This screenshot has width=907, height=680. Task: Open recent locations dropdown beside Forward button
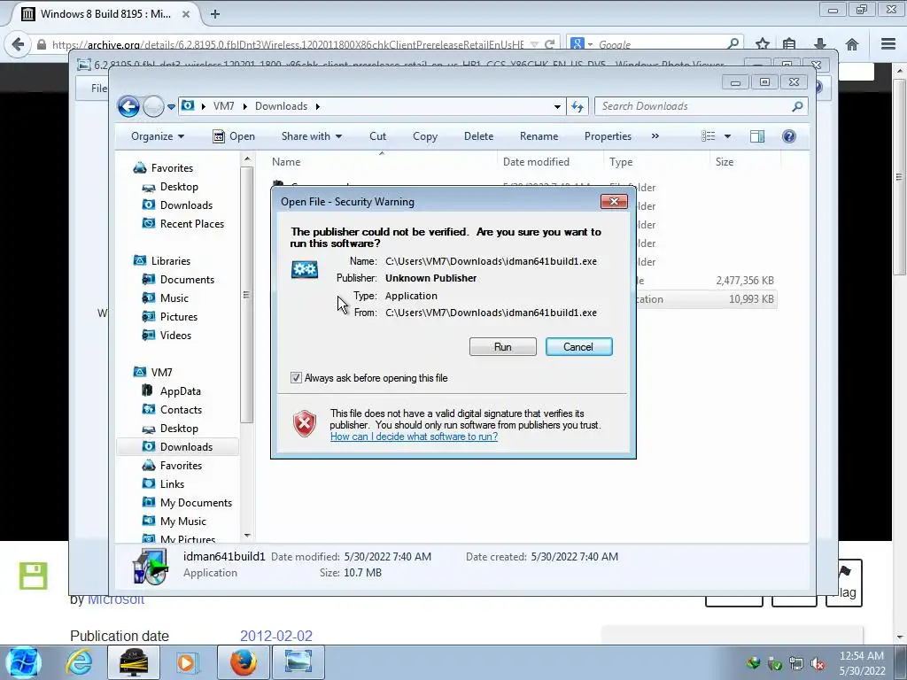pos(171,107)
